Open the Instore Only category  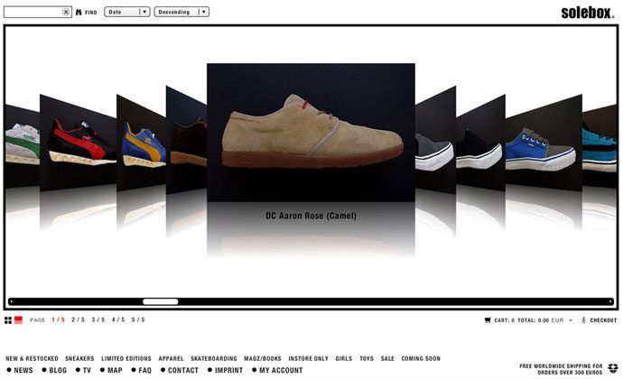(308, 358)
